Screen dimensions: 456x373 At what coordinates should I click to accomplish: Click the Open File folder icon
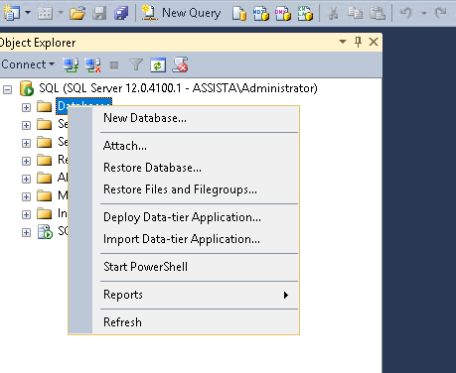coord(77,13)
